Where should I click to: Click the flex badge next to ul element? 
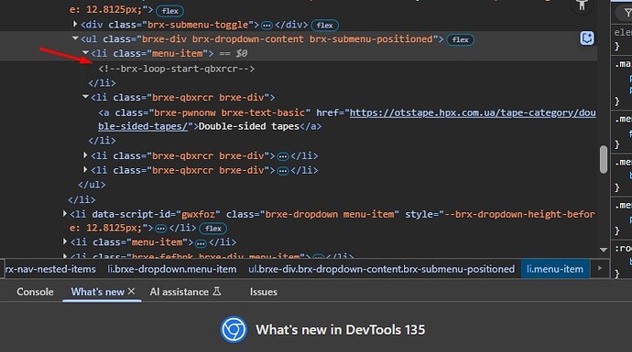point(460,40)
